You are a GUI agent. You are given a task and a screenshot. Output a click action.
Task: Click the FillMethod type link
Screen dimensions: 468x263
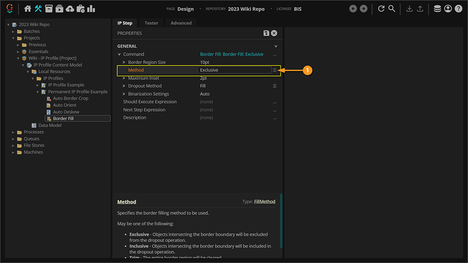[264, 202]
